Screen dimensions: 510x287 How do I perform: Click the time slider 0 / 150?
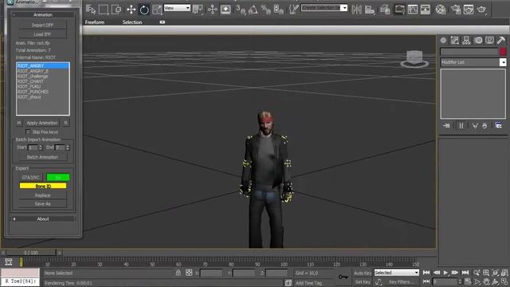pos(31,253)
